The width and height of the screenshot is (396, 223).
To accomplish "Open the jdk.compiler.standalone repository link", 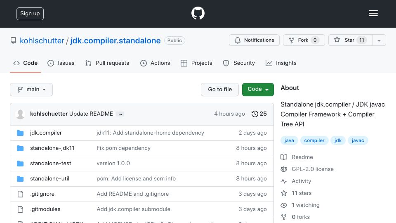I will (x=115, y=40).
